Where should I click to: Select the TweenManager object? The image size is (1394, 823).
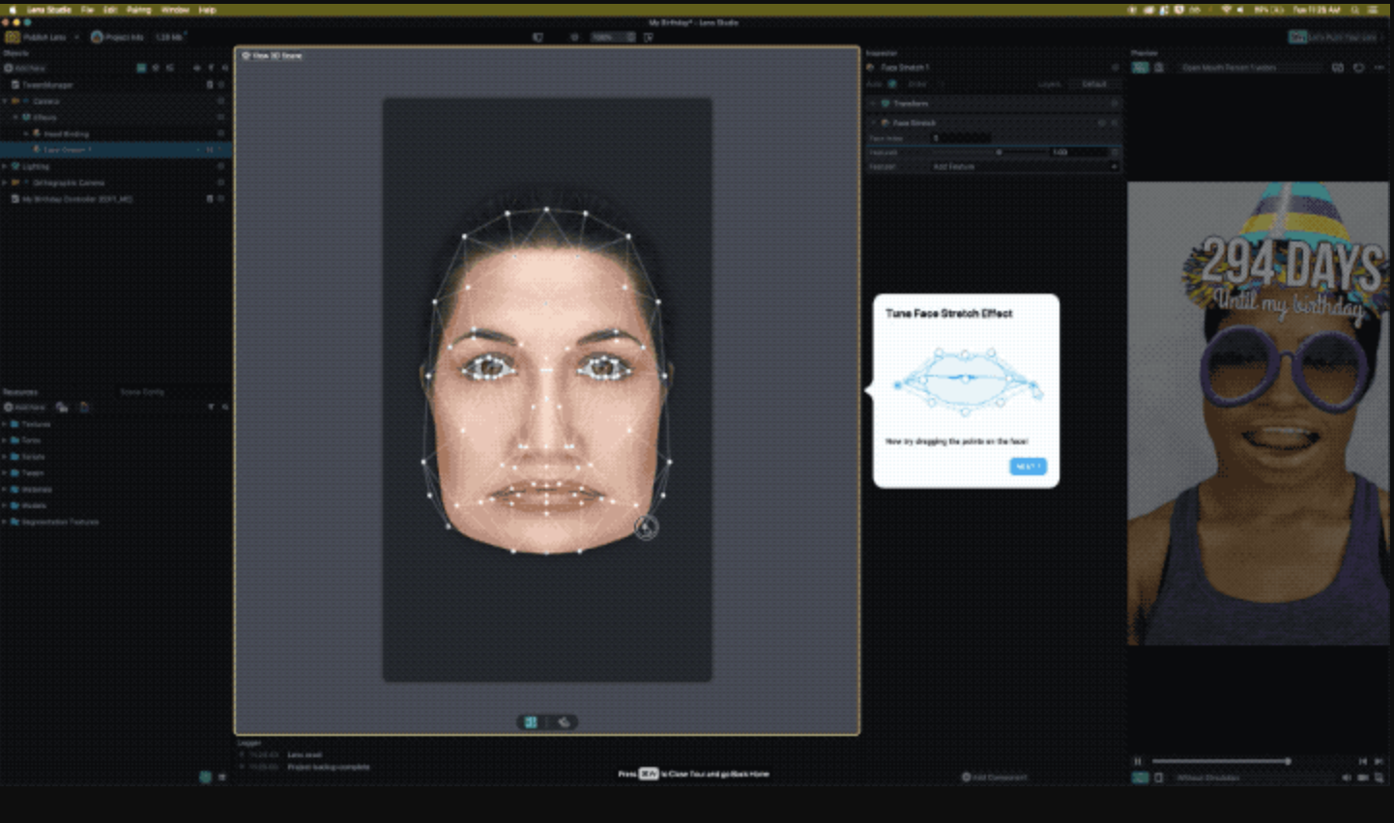tap(47, 85)
